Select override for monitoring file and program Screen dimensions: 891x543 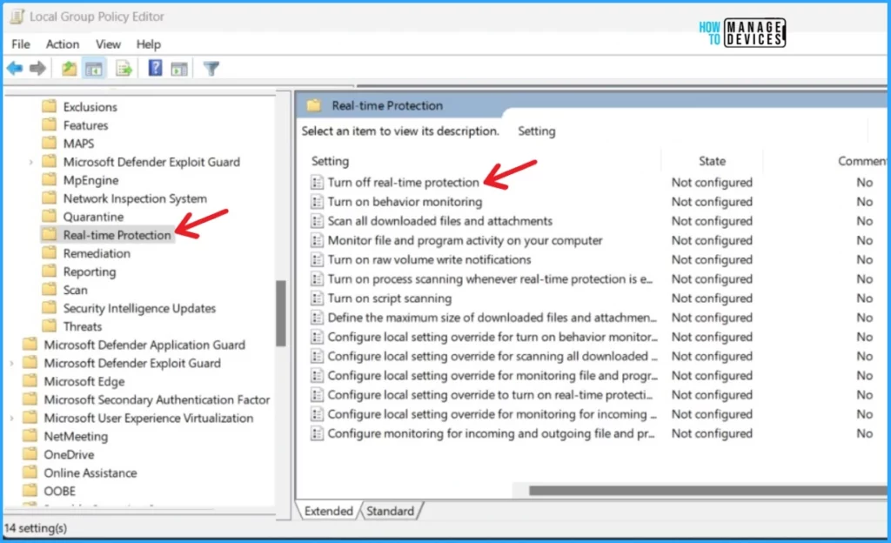coord(492,375)
